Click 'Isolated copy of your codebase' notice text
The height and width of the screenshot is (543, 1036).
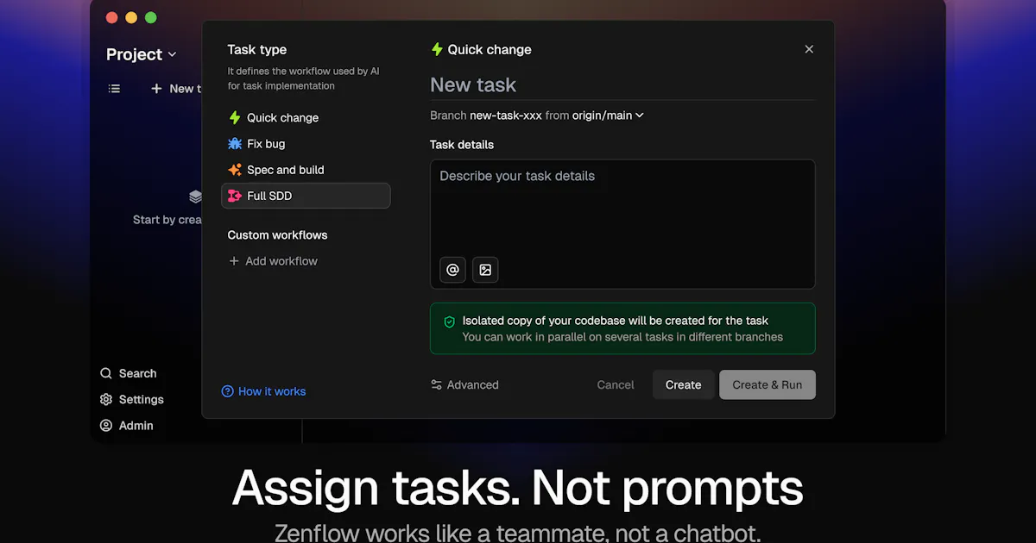pos(616,321)
